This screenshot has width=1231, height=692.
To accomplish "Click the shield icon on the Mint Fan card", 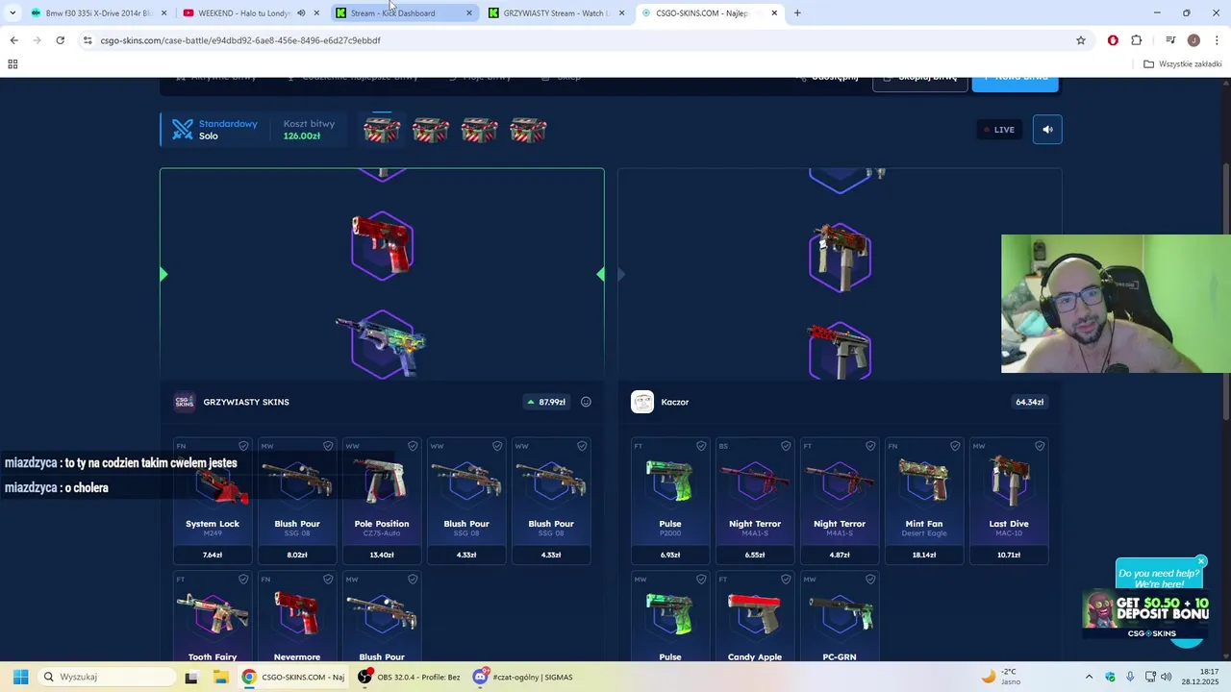I will pos(955,446).
